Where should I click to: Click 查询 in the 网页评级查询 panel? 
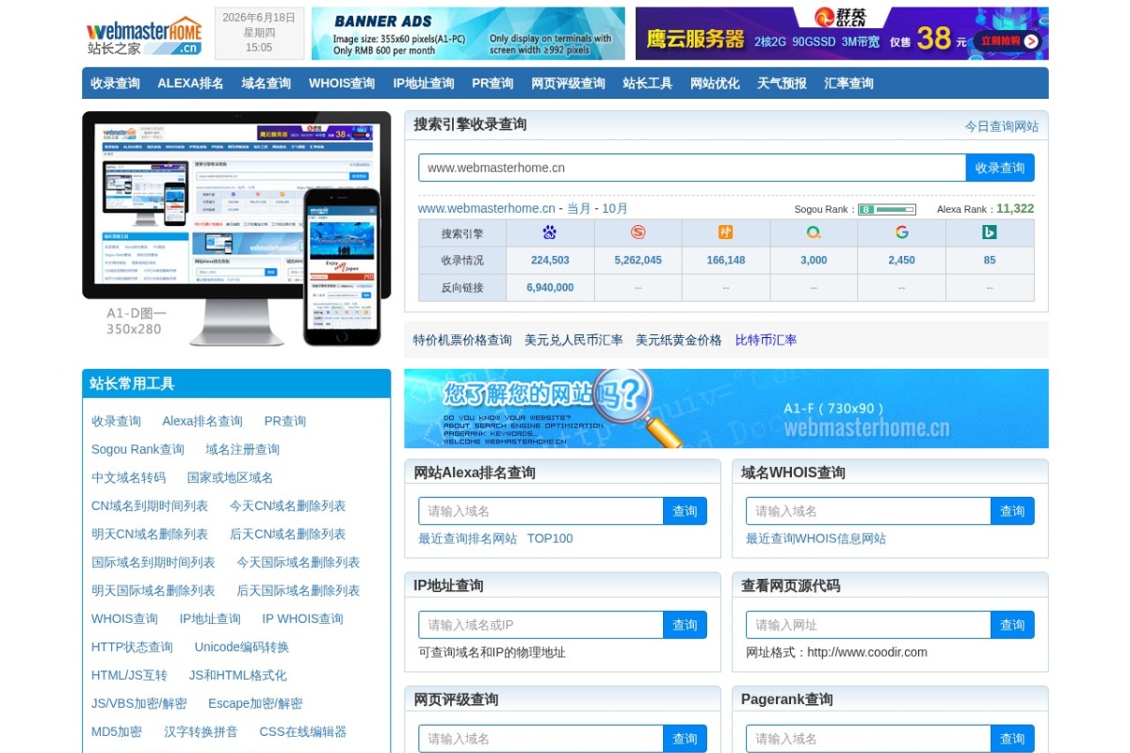point(685,739)
